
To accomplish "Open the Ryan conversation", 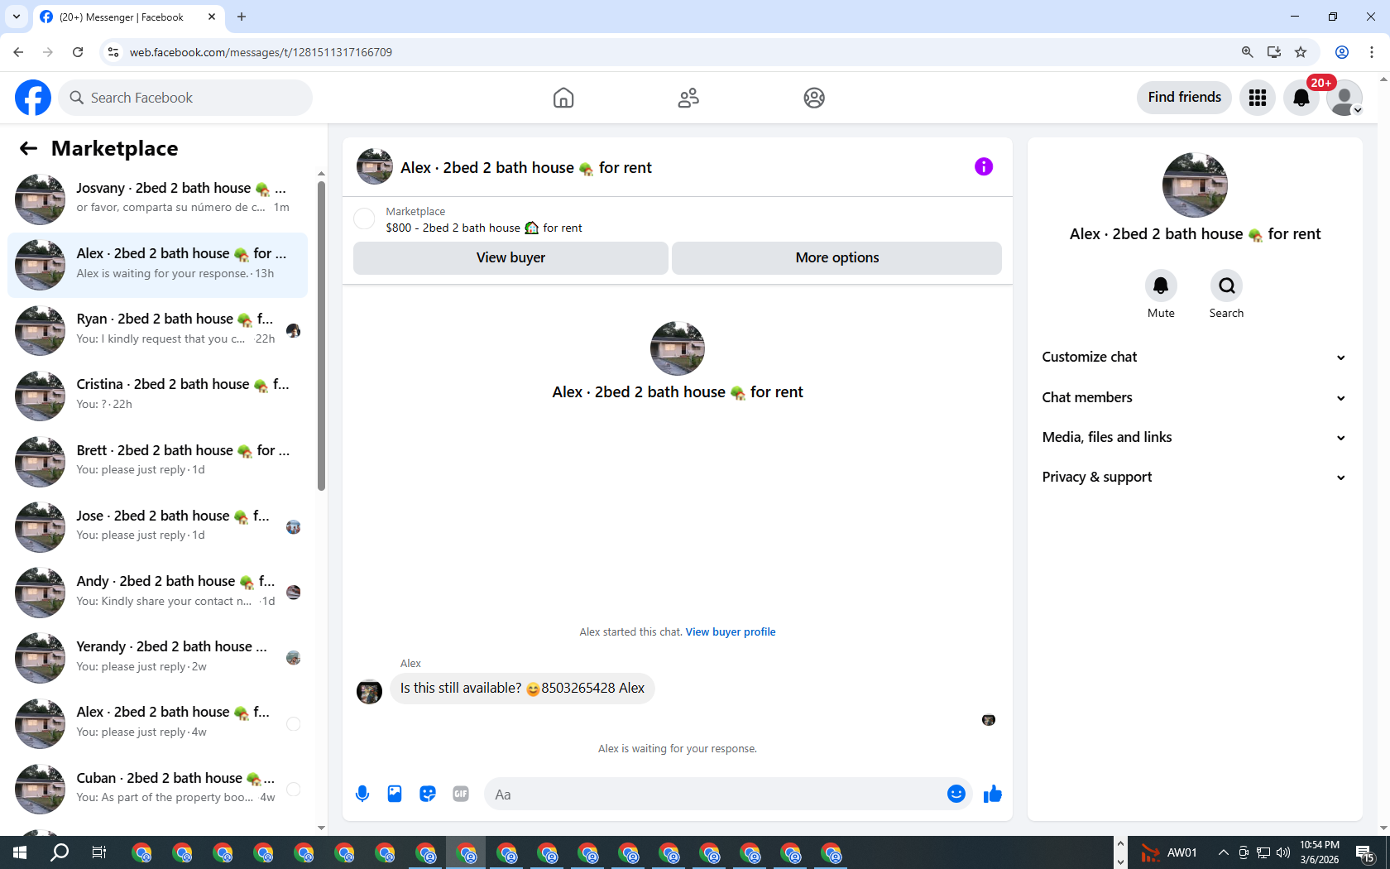I will (x=157, y=330).
